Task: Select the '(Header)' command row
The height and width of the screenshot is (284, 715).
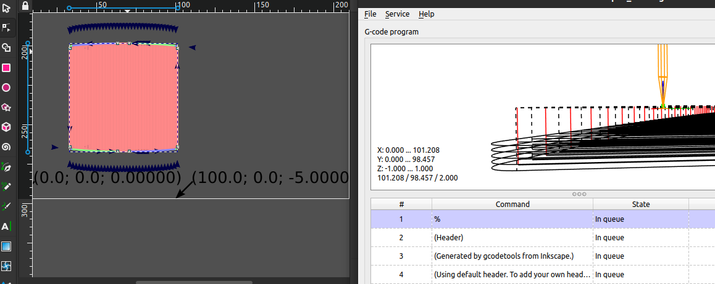Action: pos(543,238)
